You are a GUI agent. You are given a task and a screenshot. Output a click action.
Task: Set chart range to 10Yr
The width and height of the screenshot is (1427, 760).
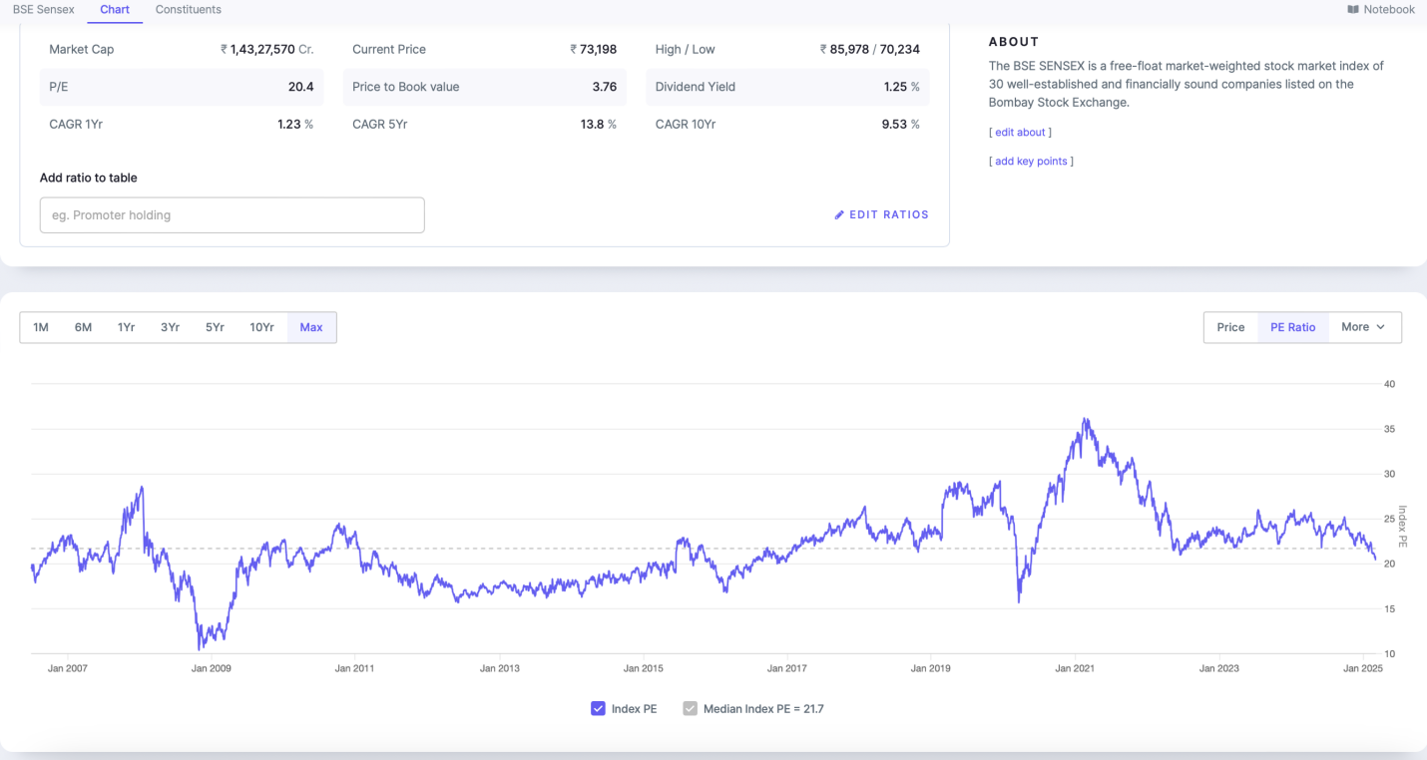[x=261, y=327]
